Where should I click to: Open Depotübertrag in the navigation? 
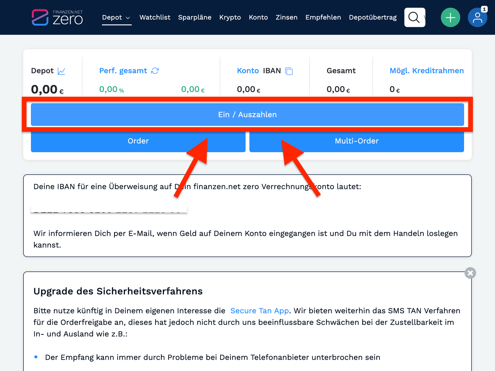click(372, 17)
